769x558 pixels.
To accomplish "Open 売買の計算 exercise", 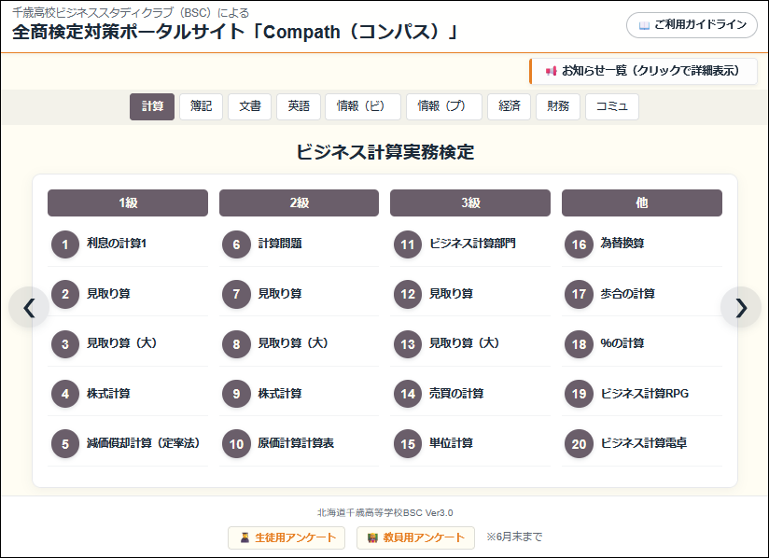I will pyautogui.click(x=456, y=393).
